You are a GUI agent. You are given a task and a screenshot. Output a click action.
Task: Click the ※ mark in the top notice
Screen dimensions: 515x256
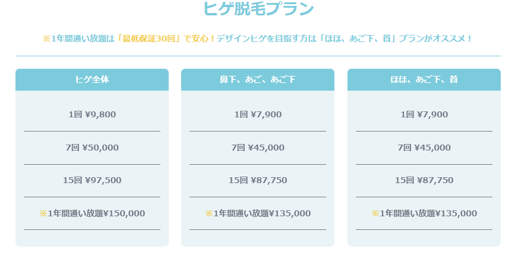(x=47, y=39)
